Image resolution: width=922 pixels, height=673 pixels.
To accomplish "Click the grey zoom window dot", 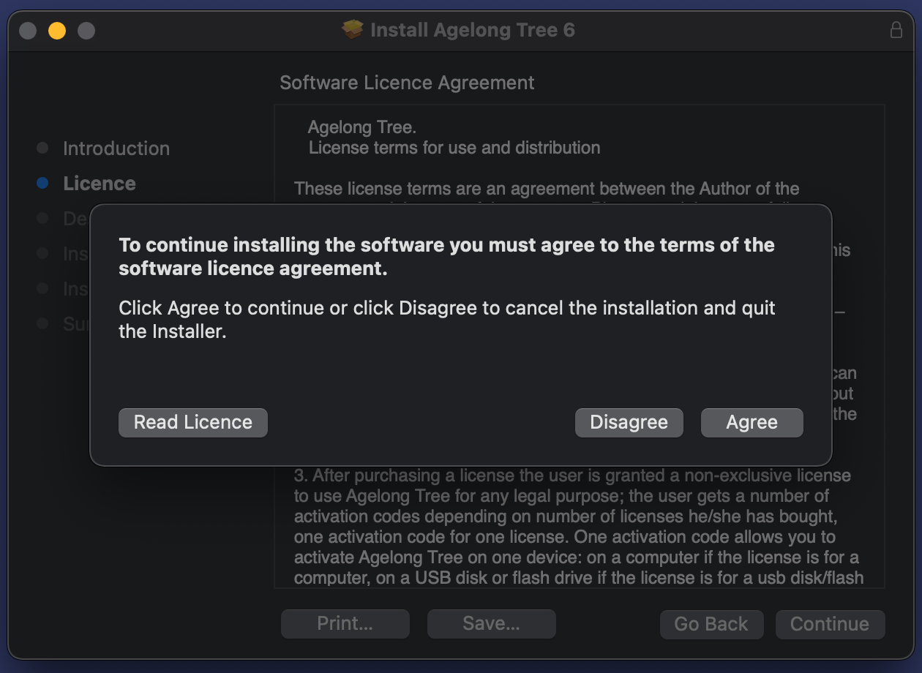I will coord(86,31).
